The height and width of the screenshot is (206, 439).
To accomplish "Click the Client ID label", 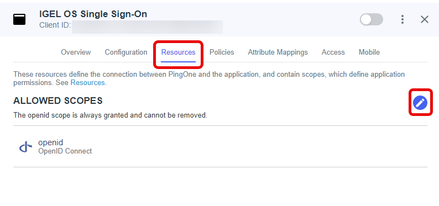I will coord(55,25).
